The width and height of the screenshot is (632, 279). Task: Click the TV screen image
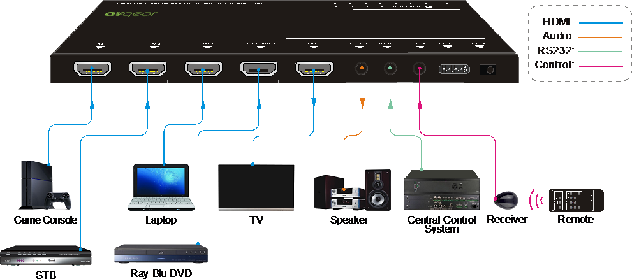pos(256,187)
